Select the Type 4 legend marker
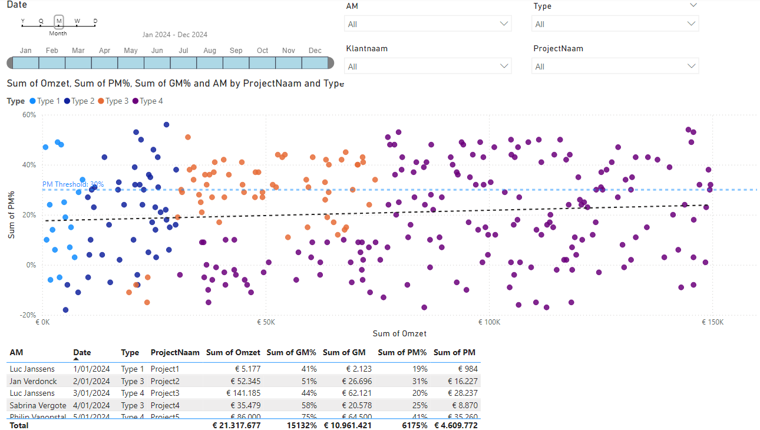This screenshot has width=760, height=430. click(x=136, y=101)
